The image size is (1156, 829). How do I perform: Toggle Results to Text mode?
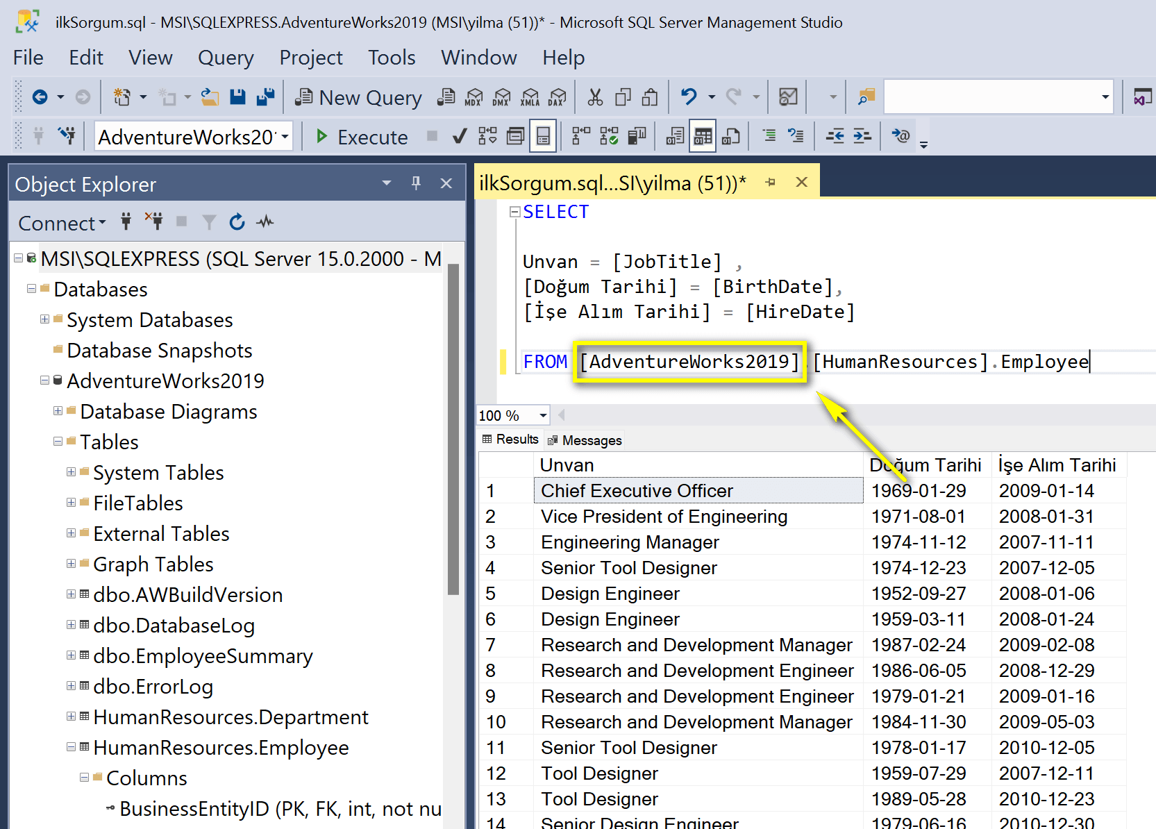point(675,136)
